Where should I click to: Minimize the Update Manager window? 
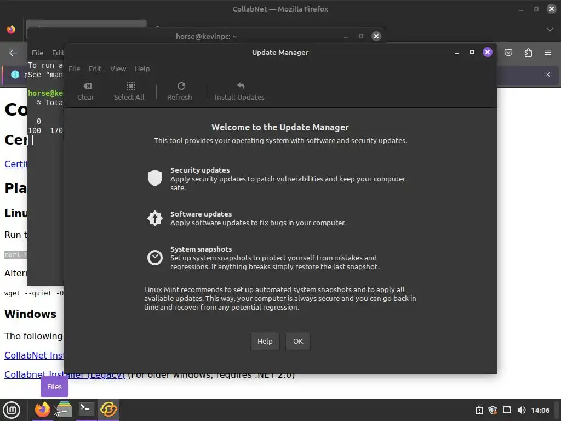tap(457, 52)
